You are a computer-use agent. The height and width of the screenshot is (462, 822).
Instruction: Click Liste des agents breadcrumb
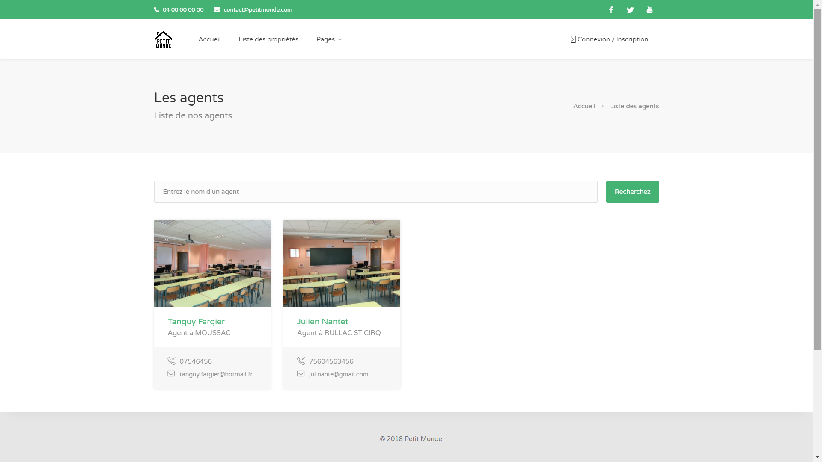634,106
